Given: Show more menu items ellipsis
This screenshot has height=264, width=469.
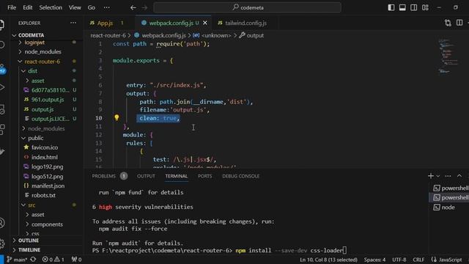Looking at the screenshot, I should pyautogui.click(x=106, y=7).
